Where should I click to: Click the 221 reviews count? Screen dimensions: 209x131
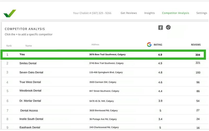198,63
